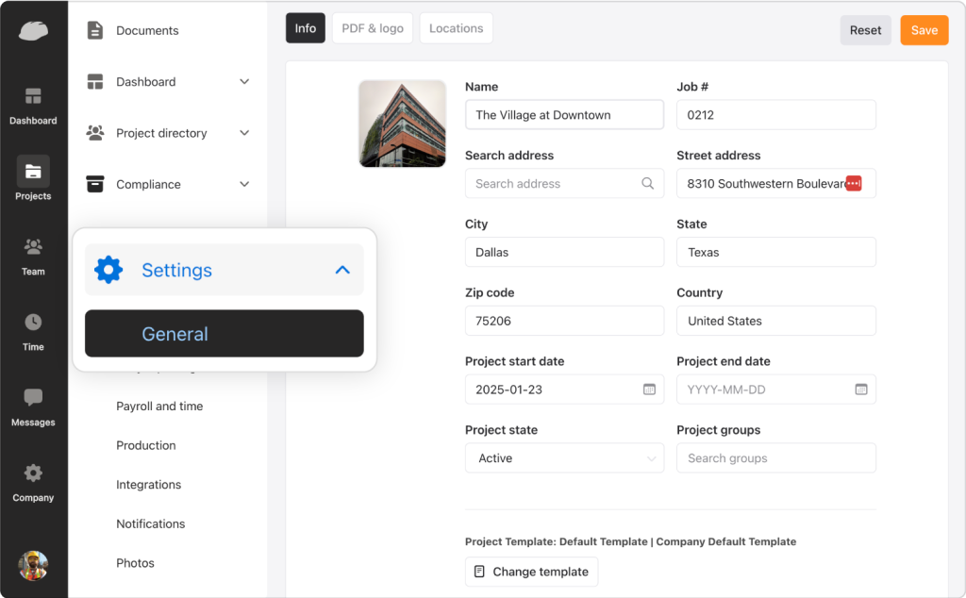Open the Project end date calendar icon
966x598 pixels.
point(860,389)
